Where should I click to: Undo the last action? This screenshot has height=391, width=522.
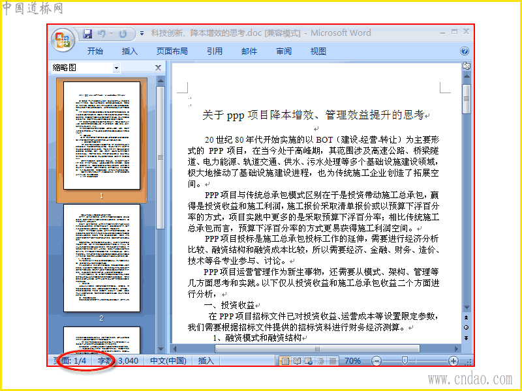tap(102, 34)
